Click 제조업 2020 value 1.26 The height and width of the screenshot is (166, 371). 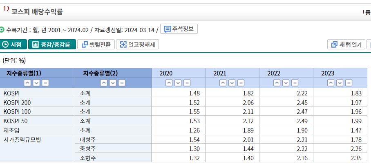[194, 130]
